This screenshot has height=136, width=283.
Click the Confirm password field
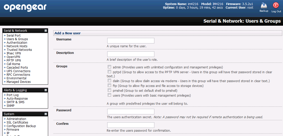click(131, 125)
